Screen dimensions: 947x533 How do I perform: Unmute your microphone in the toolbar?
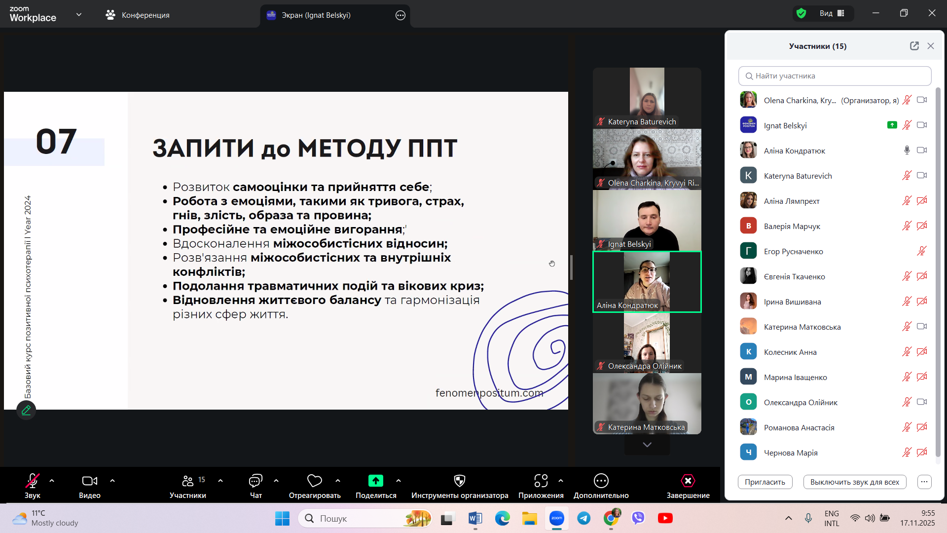[x=33, y=481]
